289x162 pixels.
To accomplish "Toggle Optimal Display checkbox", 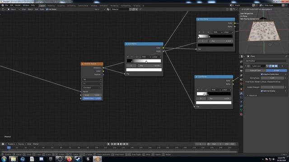I will tap(262, 91).
